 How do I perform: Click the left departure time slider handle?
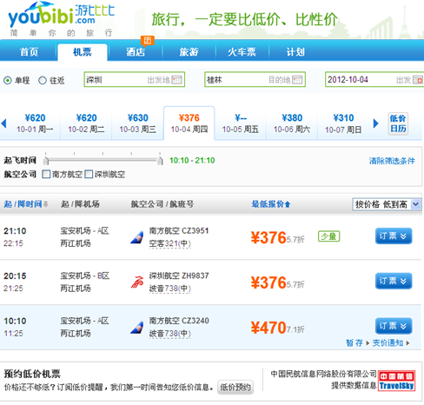point(46,161)
